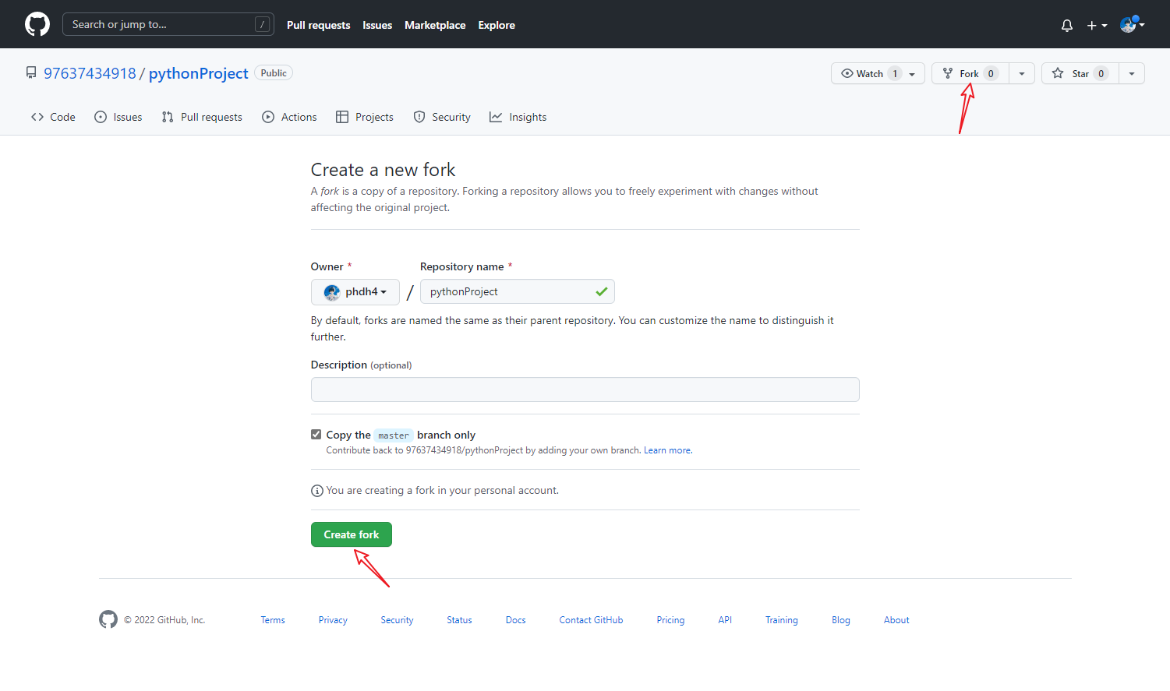Open the notifications bell
The image size is (1170, 691).
[x=1067, y=25]
